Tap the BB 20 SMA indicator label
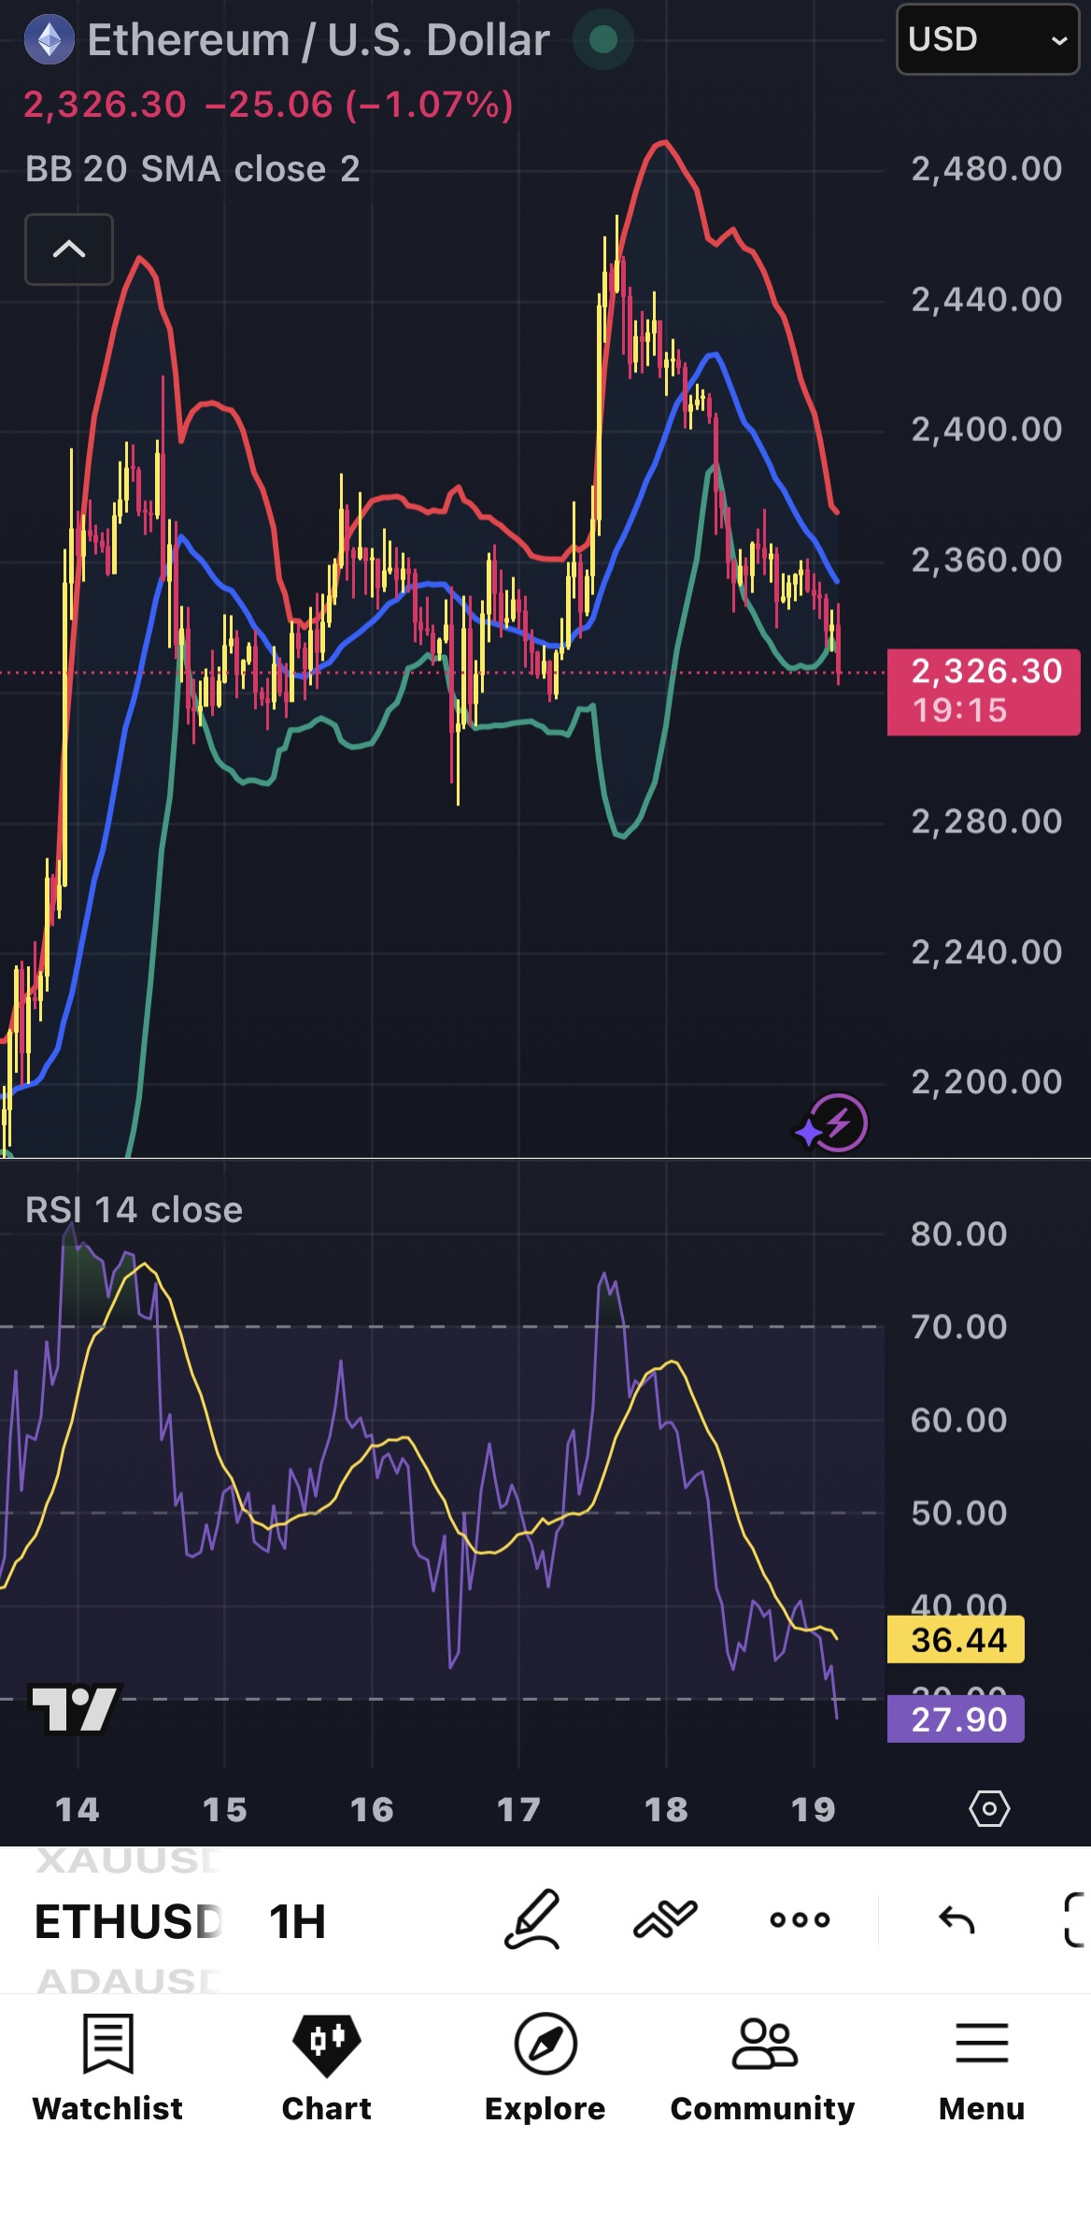The width and height of the screenshot is (1091, 2224). (x=192, y=169)
